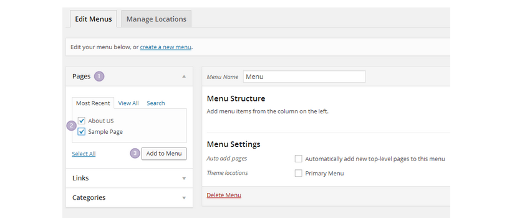Open the 'create a new menu' link
Screen dimensions: 507x224
click(165, 47)
